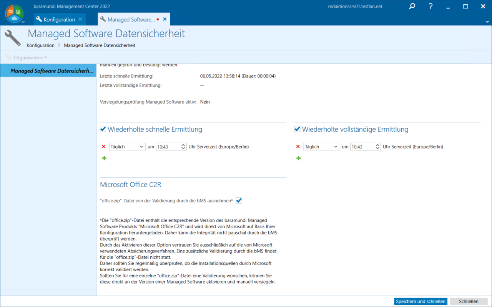Remove the vollständige Ermittlung schedule with red X
The image size is (492, 307).
(298, 147)
